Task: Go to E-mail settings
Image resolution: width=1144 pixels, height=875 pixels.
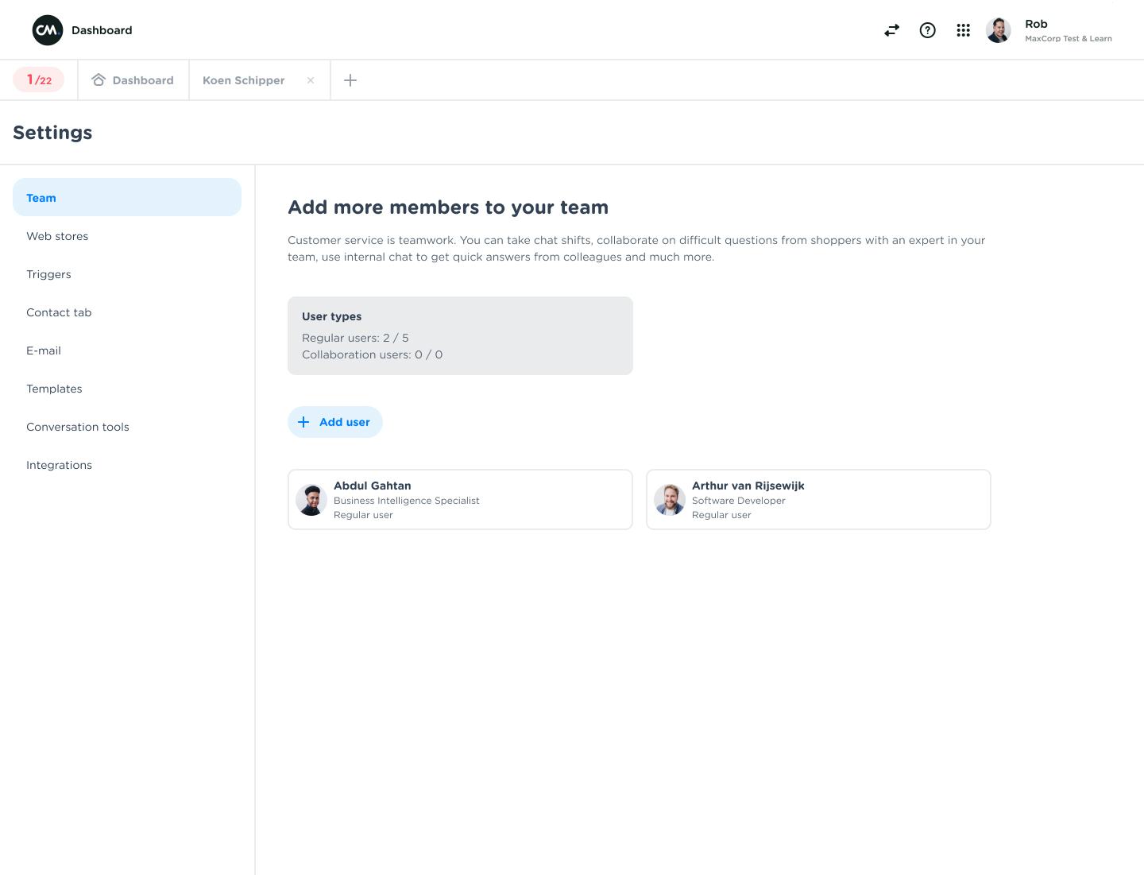Action: [44, 350]
